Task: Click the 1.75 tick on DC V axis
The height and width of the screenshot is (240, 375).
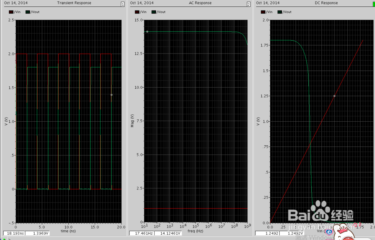Action: pyautogui.click(x=264, y=45)
